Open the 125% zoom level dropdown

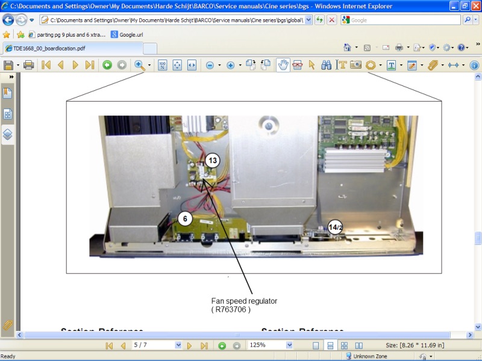tap(289, 345)
